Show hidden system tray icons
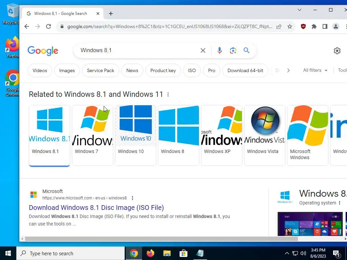 (x=287, y=253)
